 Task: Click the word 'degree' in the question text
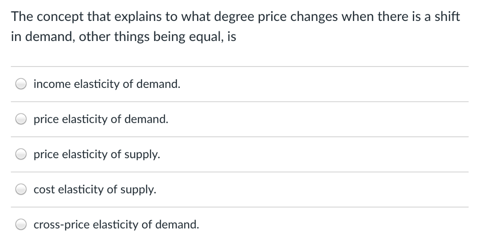point(235,17)
